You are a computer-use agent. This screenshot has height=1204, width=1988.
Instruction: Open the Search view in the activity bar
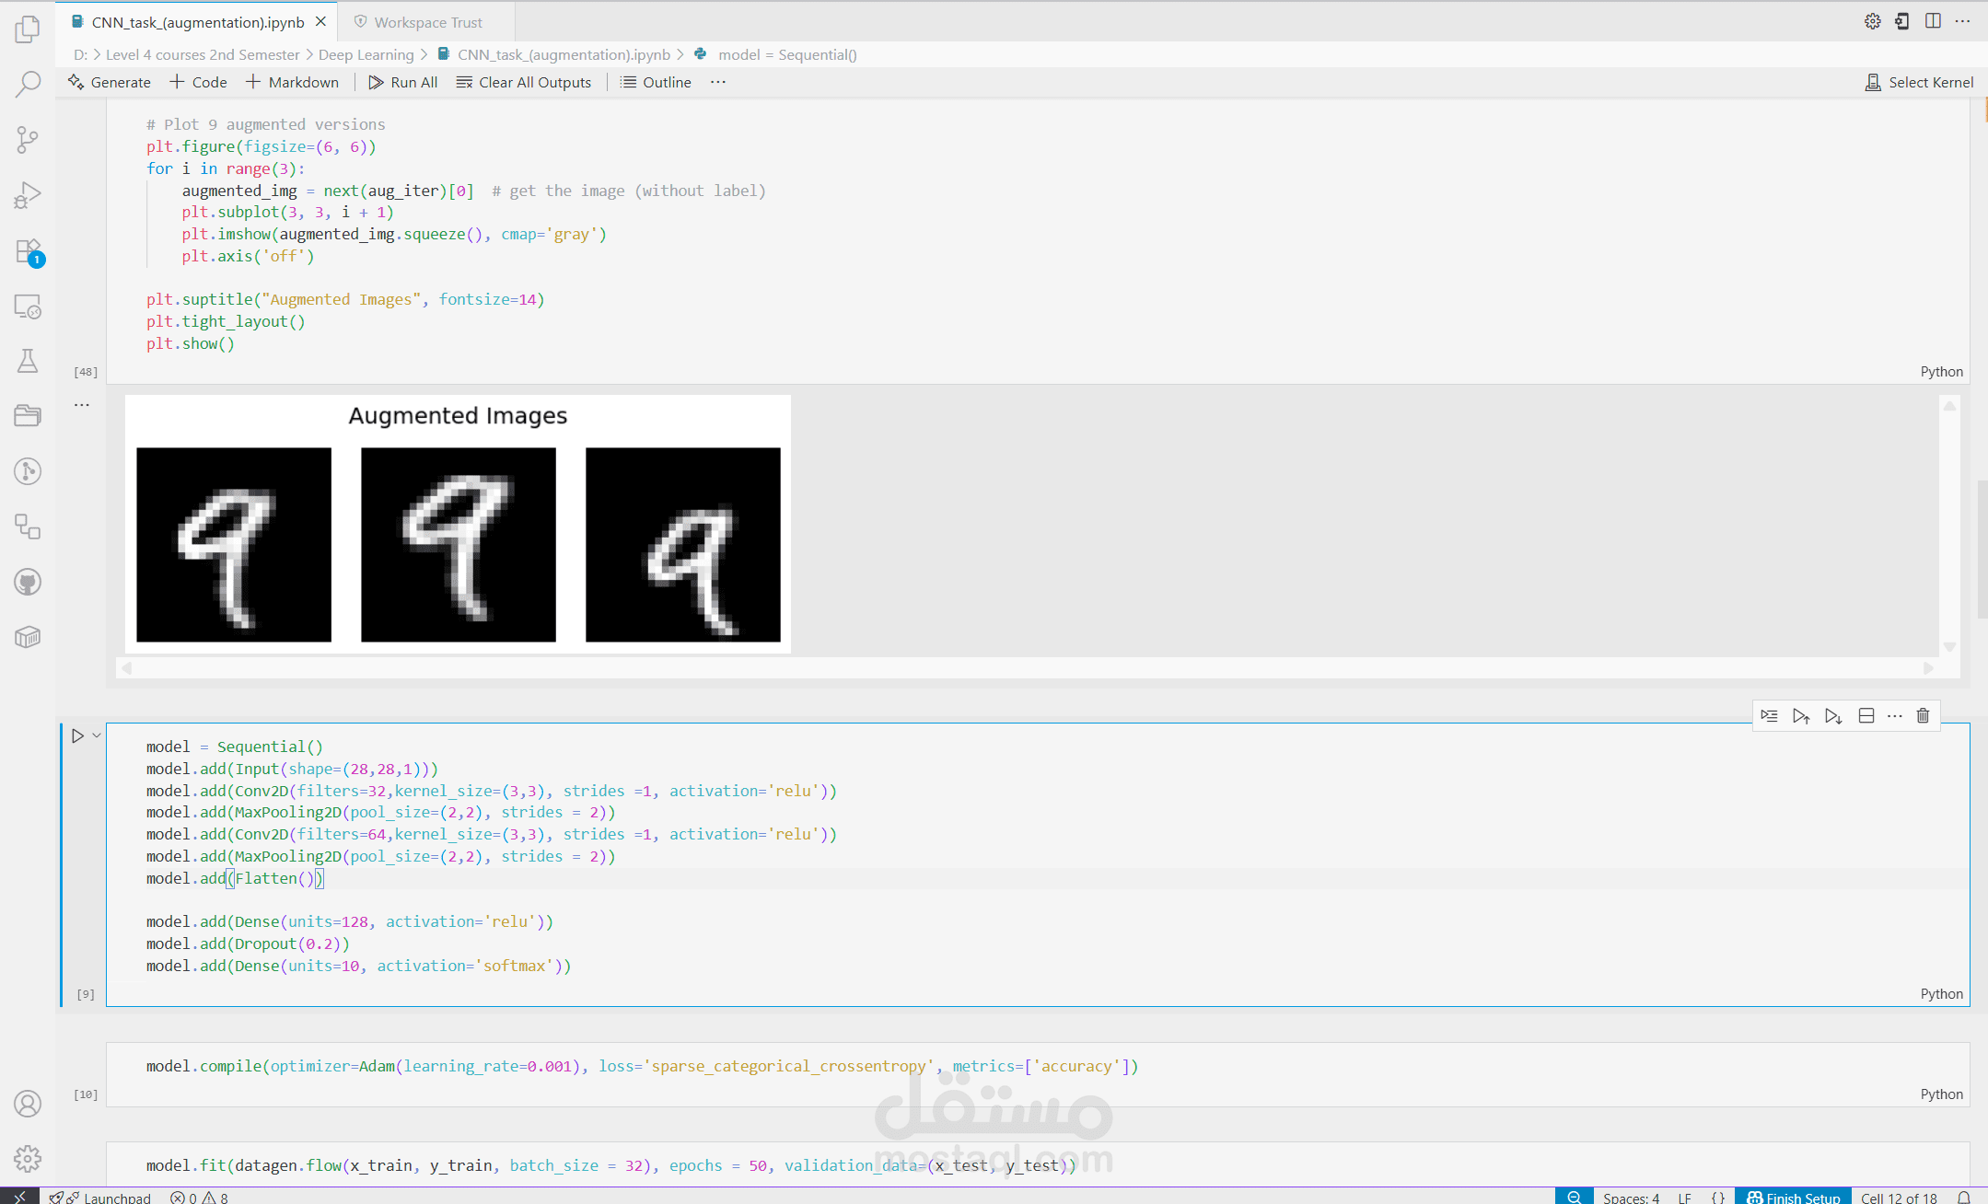(x=28, y=83)
